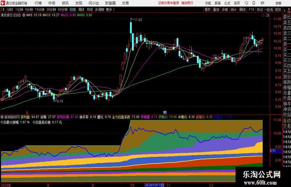Image resolution: width=291 pixels, height=187 pixels.
Task: Open the 选项 menu
Action: (x=236, y=3)
